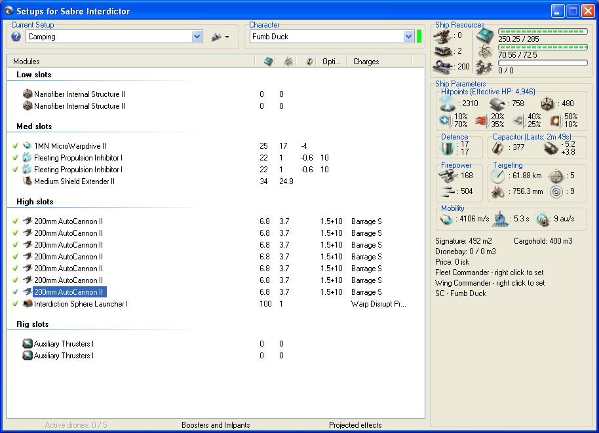Click the Barrage S charge of first AutoCannon

pyautogui.click(x=366, y=221)
